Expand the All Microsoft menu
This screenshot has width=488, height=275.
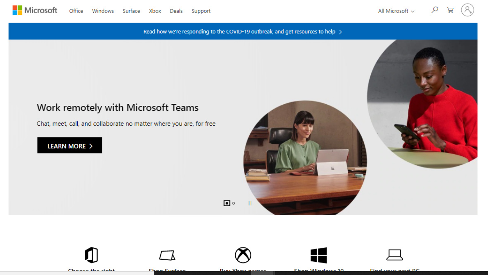[x=396, y=11]
